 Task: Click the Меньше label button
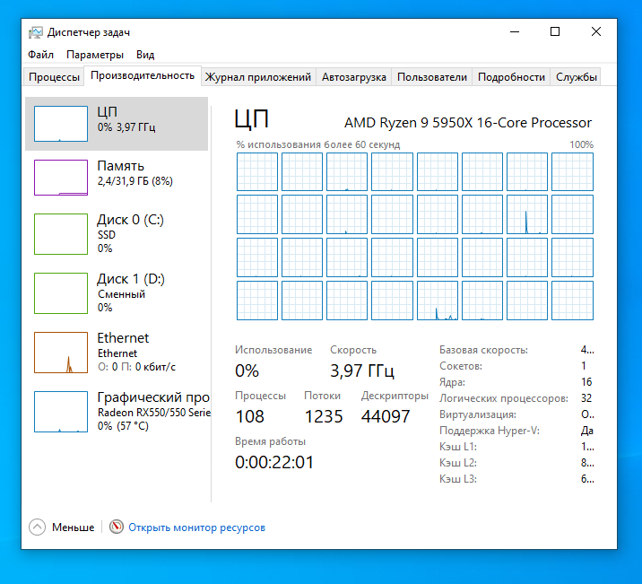[x=73, y=527]
